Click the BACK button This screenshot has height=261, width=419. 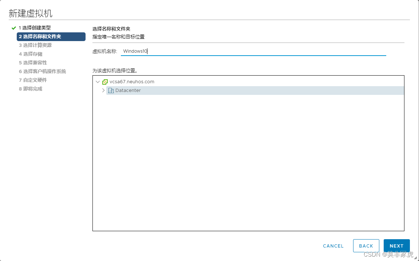[366, 246]
